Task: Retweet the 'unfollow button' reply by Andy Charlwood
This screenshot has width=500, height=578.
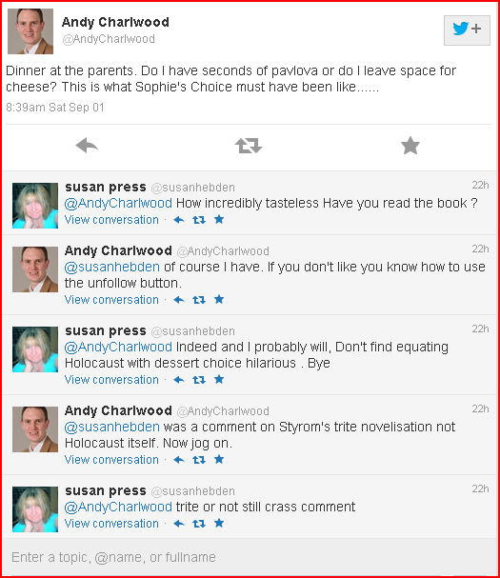Action: click(199, 300)
